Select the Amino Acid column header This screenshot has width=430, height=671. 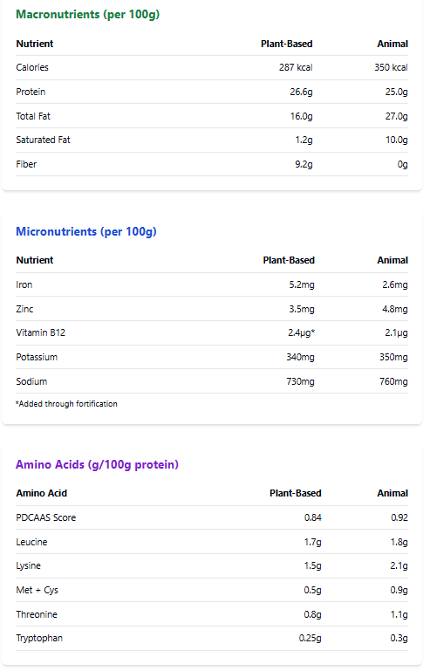[x=42, y=493]
